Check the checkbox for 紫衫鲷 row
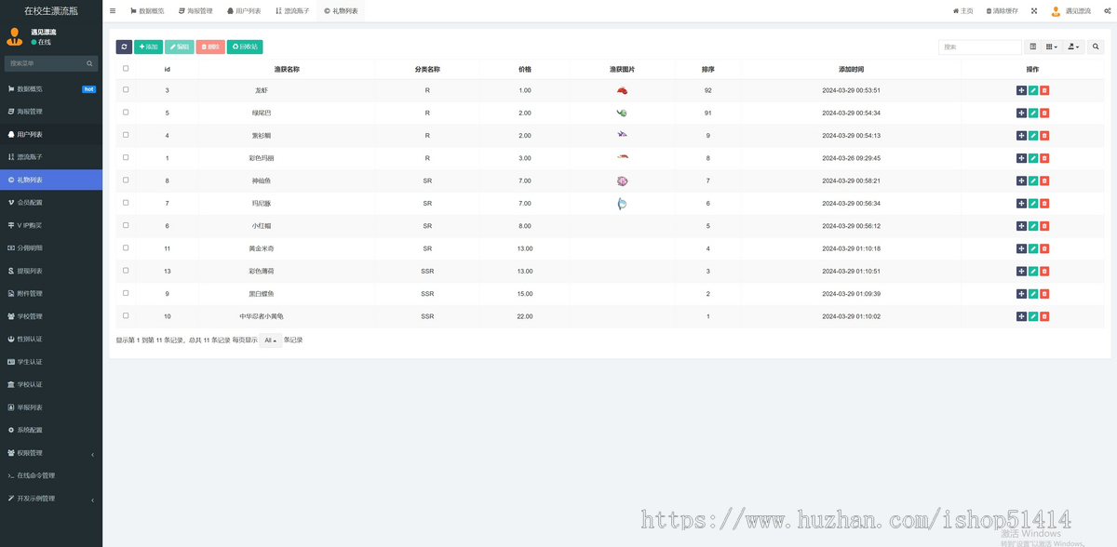The width and height of the screenshot is (1117, 547). (x=126, y=135)
